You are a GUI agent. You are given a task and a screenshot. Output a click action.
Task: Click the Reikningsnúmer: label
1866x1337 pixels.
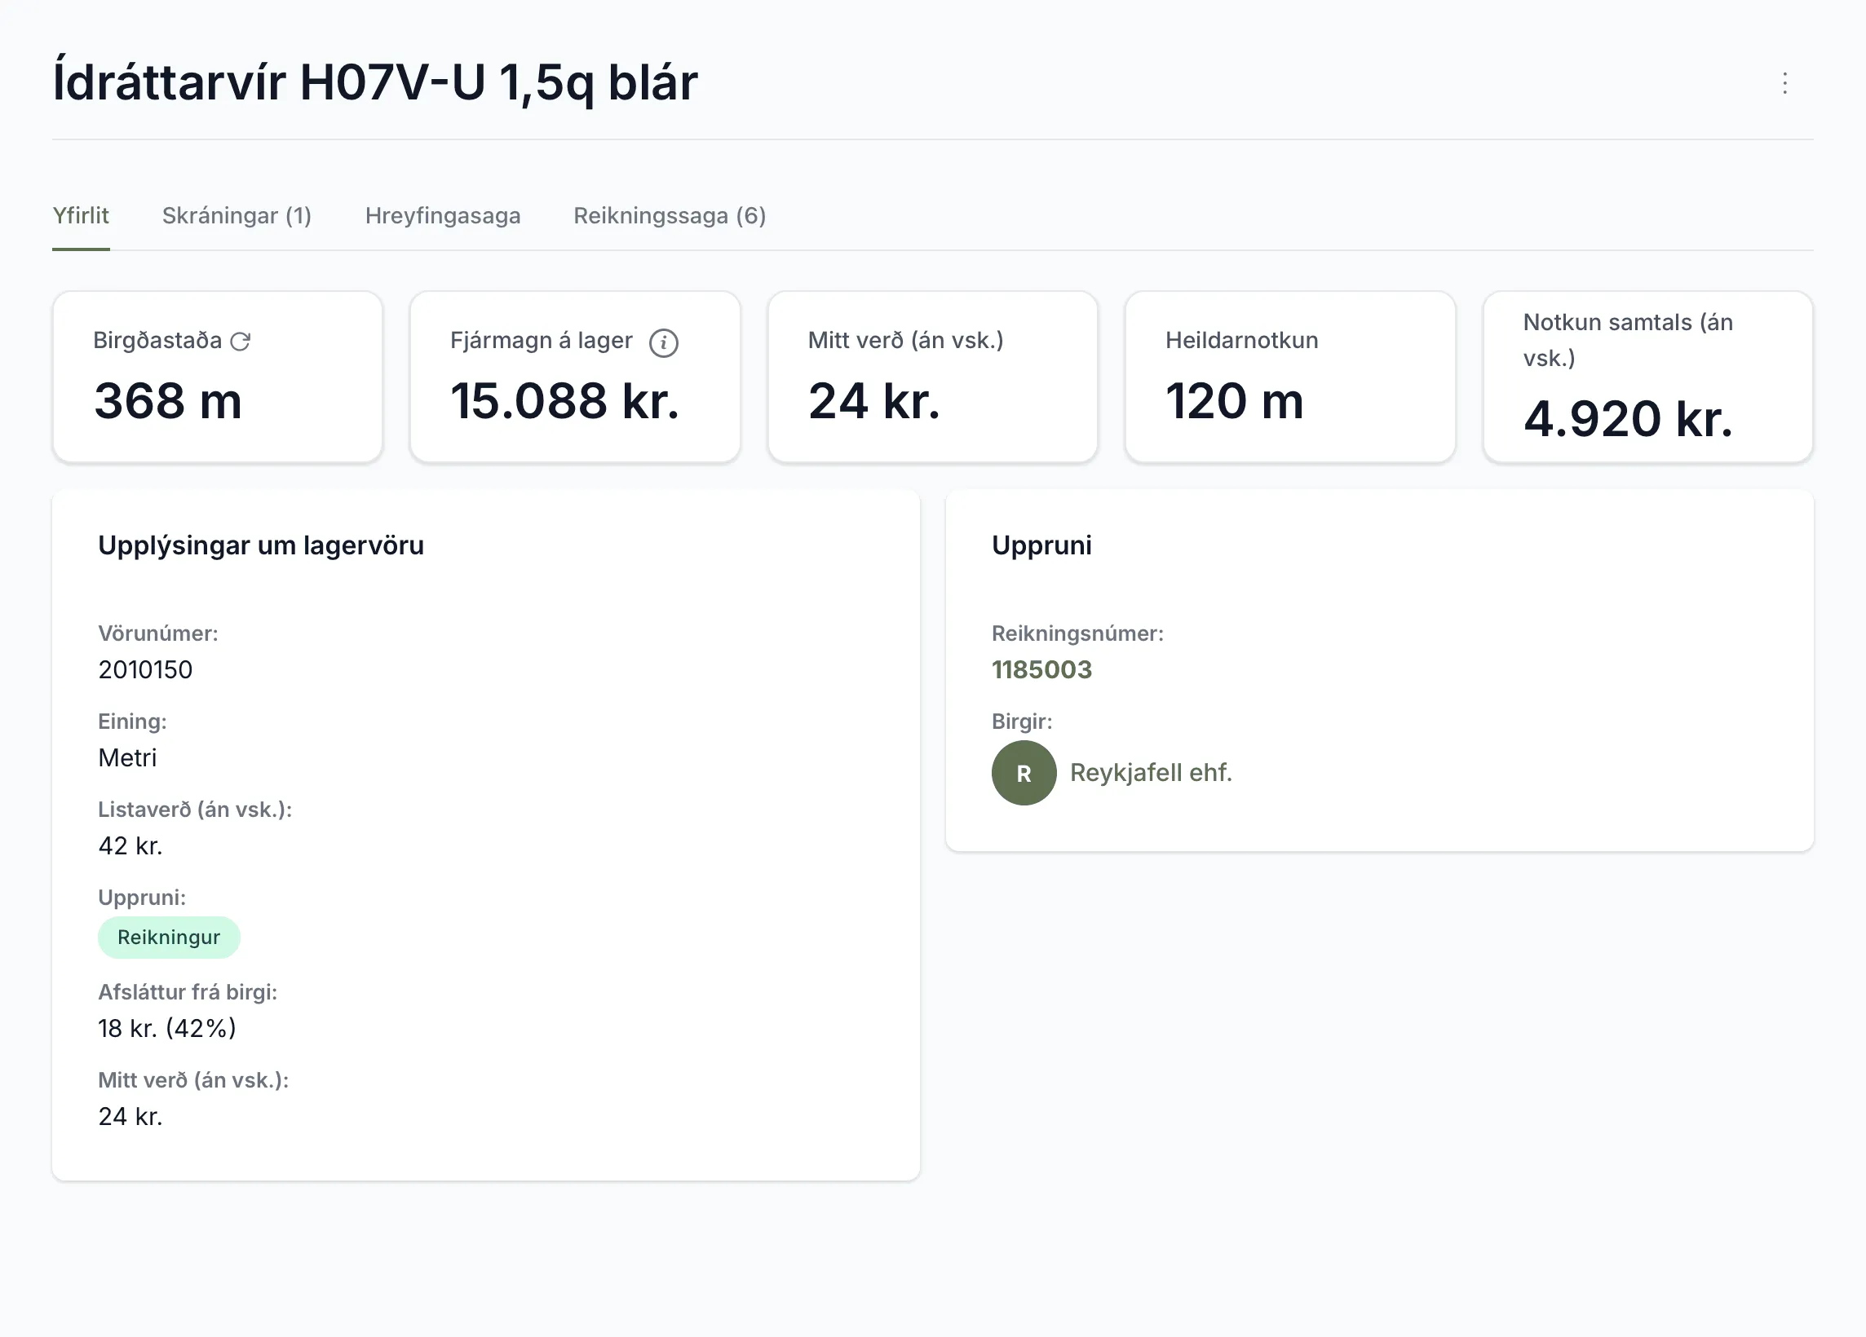pyautogui.click(x=1077, y=633)
